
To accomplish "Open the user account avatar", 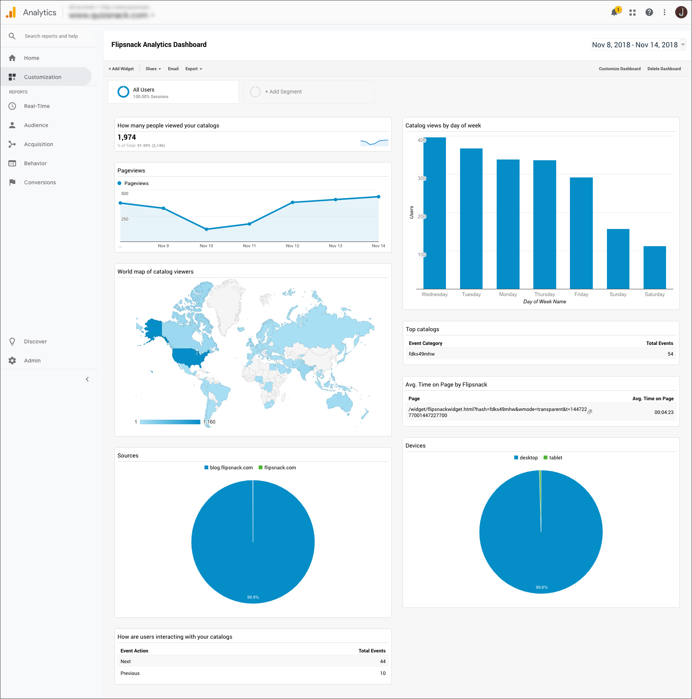I will (681, 12).
